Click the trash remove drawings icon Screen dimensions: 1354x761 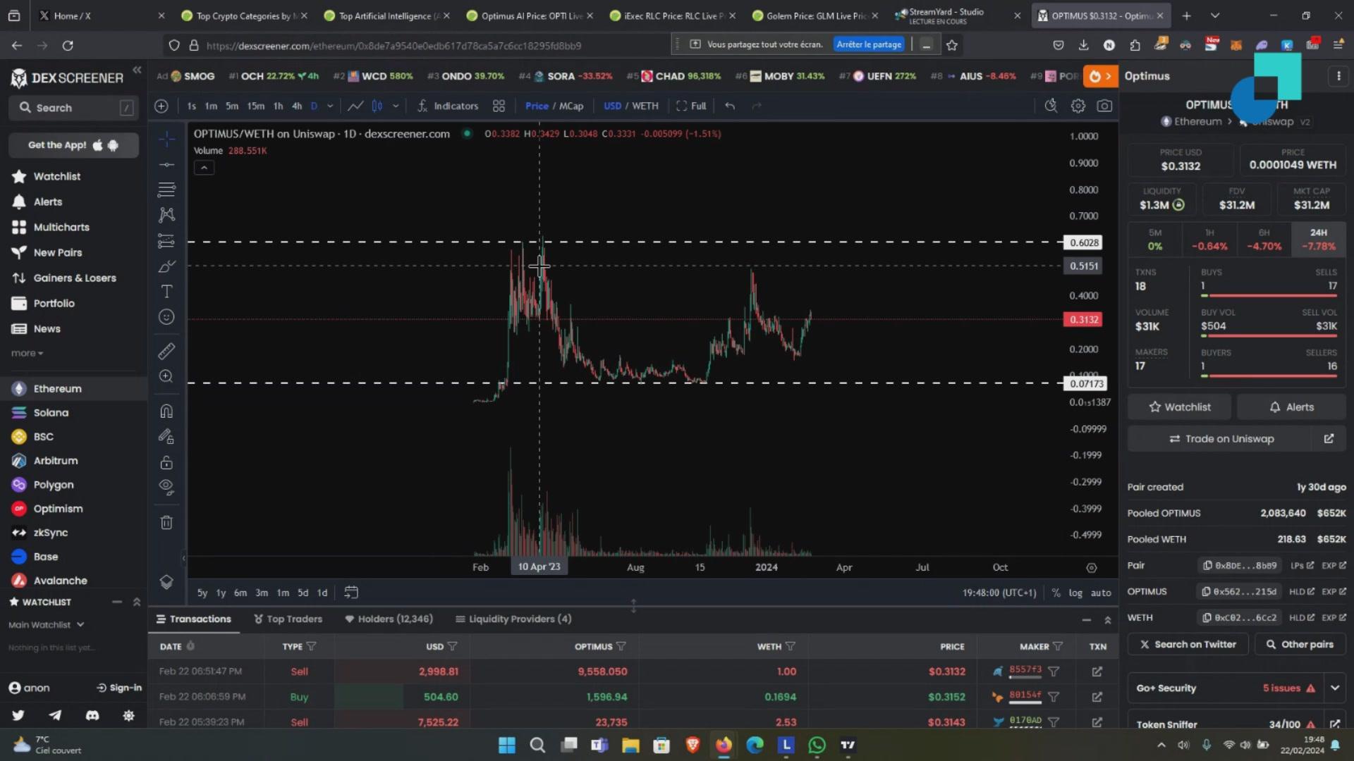(166, 523)
